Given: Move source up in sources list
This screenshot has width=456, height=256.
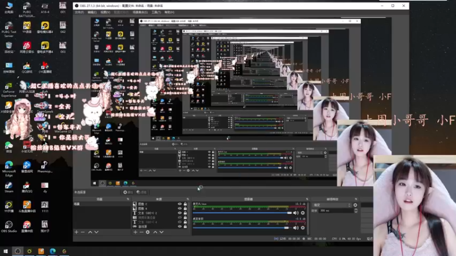Looking at the screenshot, I should (x=155, y=232).
